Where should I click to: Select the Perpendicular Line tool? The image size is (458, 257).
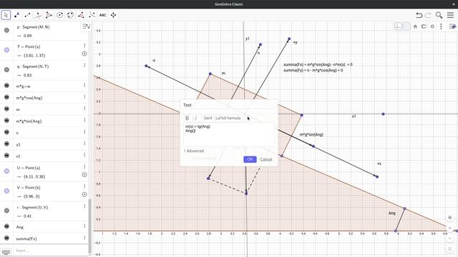tap(38, 15)
